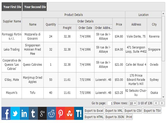Sort by Address column header
Screen dimensions: 167x123
point(136,24)
